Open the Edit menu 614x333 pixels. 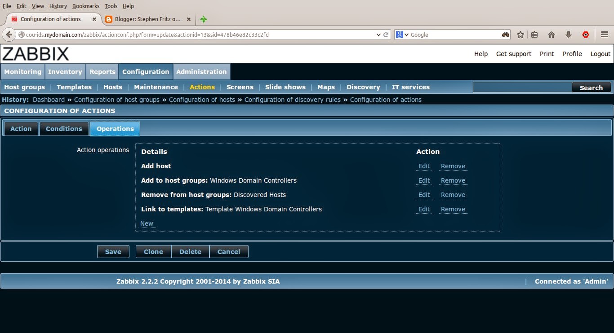click(x=21, y=6)
